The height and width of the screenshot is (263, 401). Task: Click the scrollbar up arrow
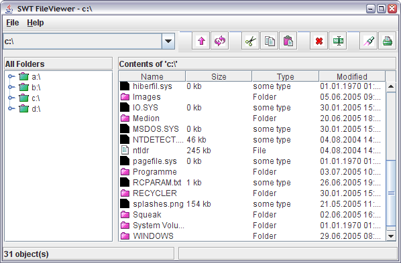(391, 86)
